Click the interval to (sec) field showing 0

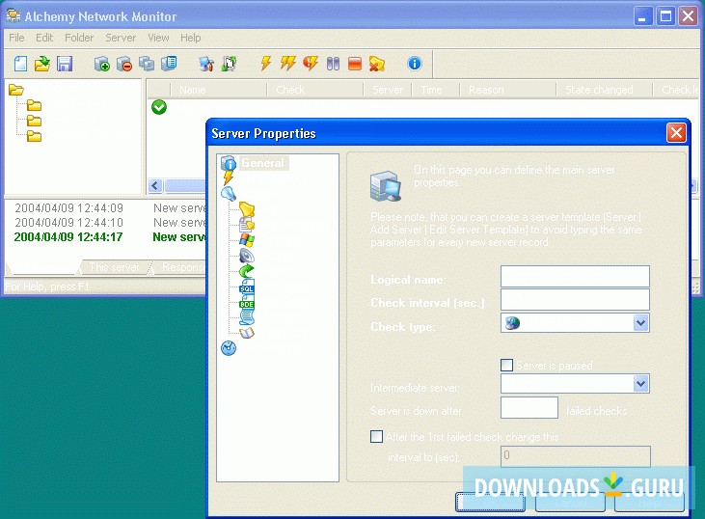pos(576,456)
